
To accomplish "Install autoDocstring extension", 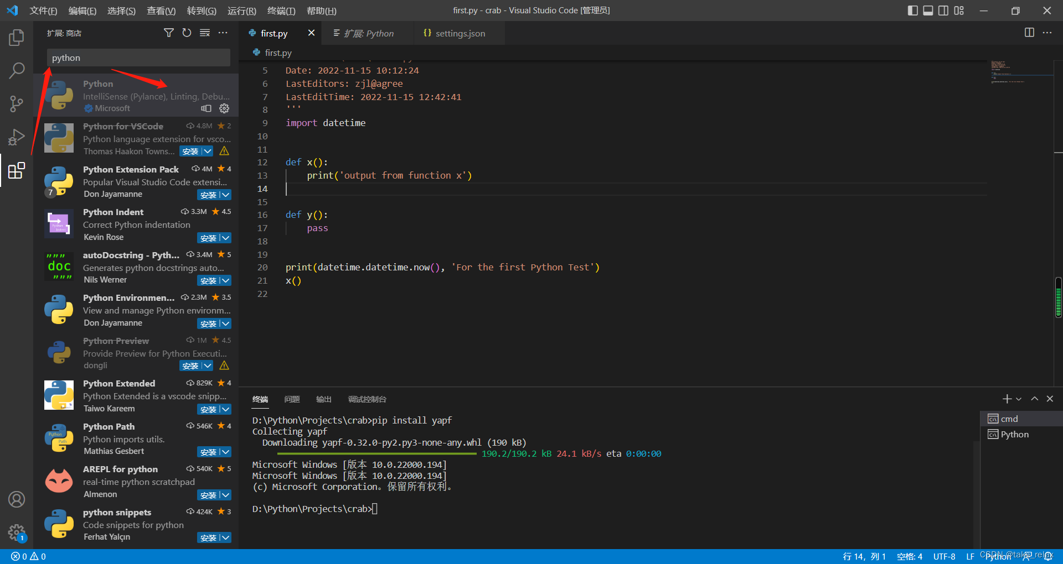I will tap(208, 280).
